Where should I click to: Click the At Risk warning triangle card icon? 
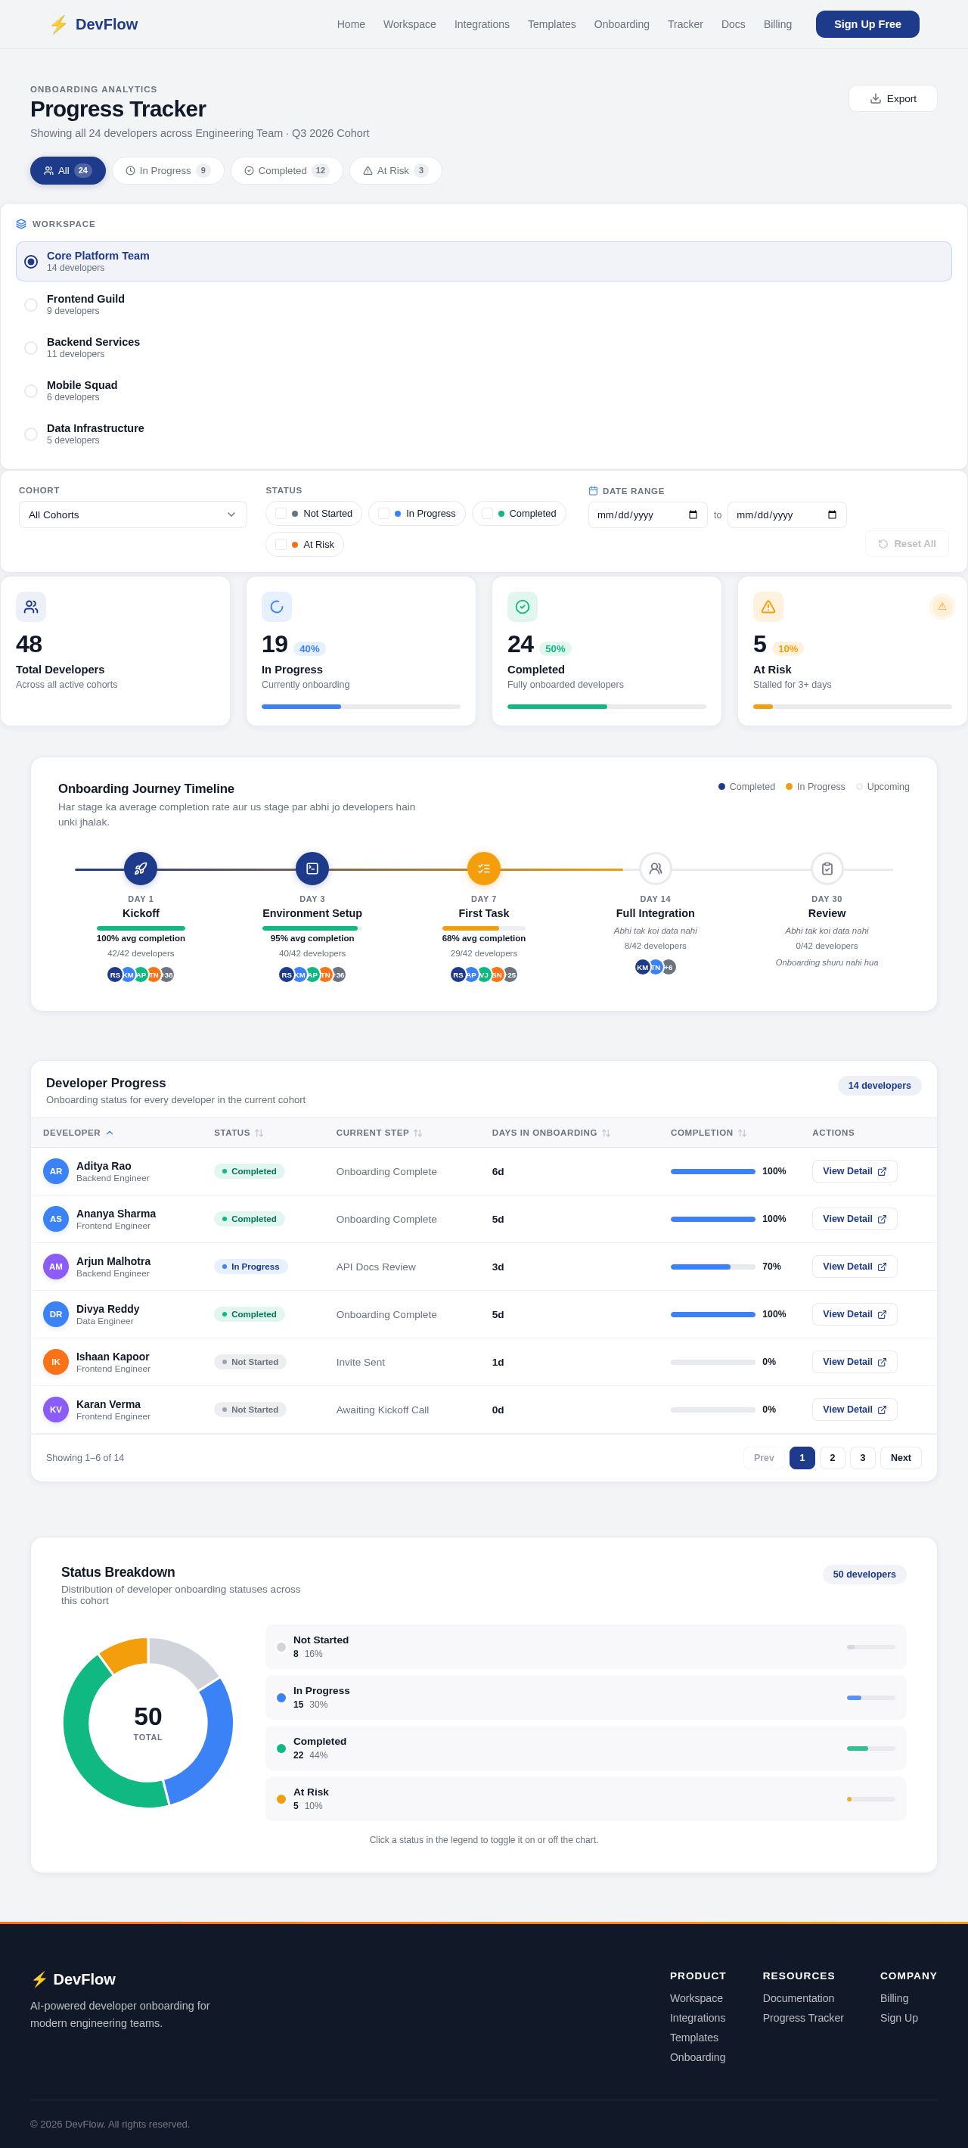point(768,607)
